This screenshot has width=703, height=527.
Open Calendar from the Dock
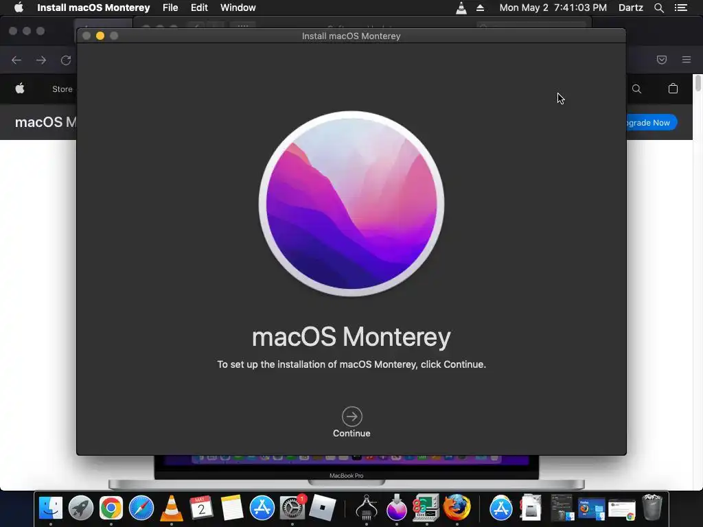click(x=201, y=508)
